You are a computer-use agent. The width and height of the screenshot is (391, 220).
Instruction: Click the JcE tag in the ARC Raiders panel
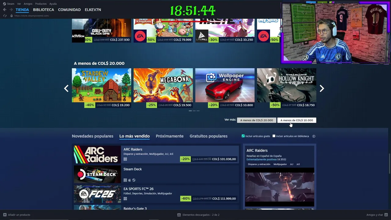[x=298, y=164]
